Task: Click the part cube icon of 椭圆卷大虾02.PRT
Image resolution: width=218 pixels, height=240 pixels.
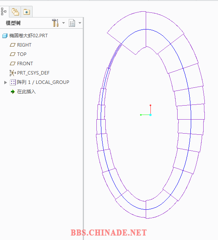Action: pos(5,36)
